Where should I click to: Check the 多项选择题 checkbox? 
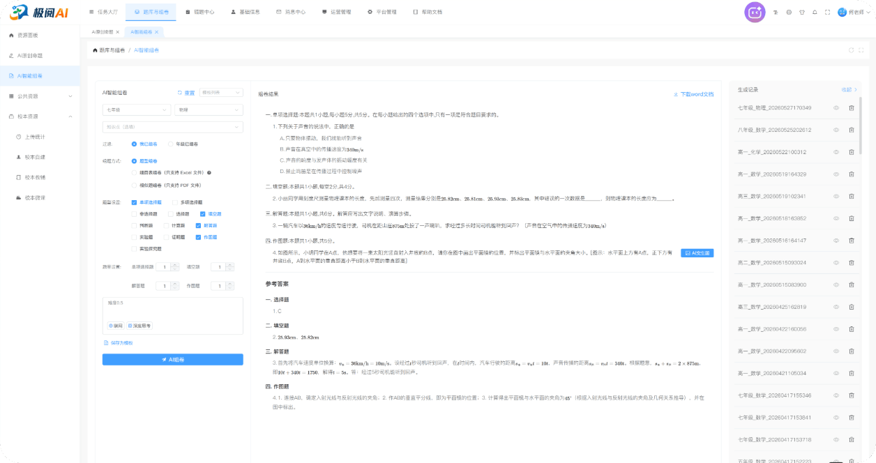174,202
